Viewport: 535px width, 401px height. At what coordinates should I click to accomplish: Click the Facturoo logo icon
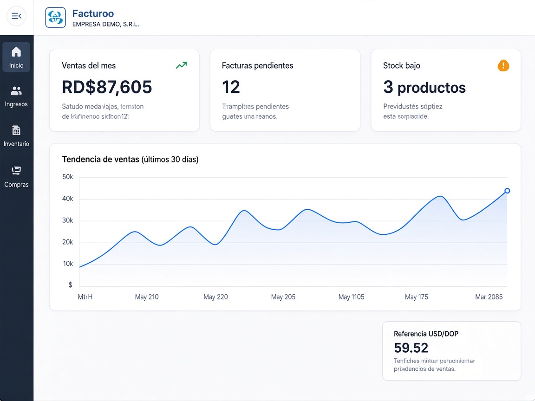55,17
